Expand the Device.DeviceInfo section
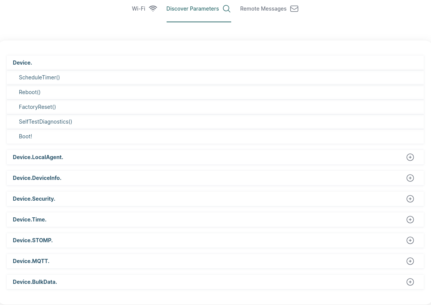431x305 pixels. pos(410,178)
